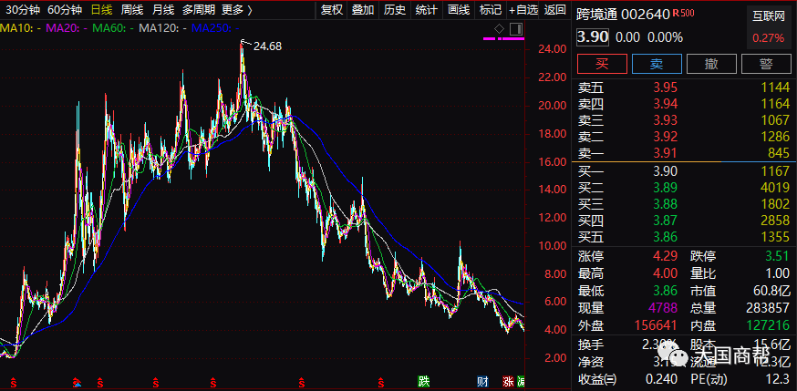The width and height of the screenshot is (797, 391).
Task: Open the 统计 statistics tool
Action: (x=426, y=9)
